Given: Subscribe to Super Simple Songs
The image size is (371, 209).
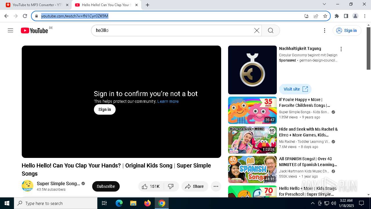Looking at the screenshot, I should [106, 186].
